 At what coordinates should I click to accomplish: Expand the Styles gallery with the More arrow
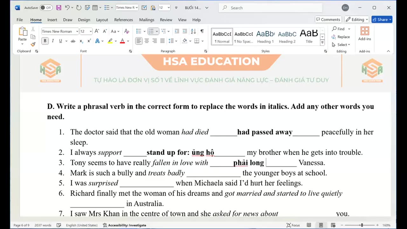click(322, 43)
